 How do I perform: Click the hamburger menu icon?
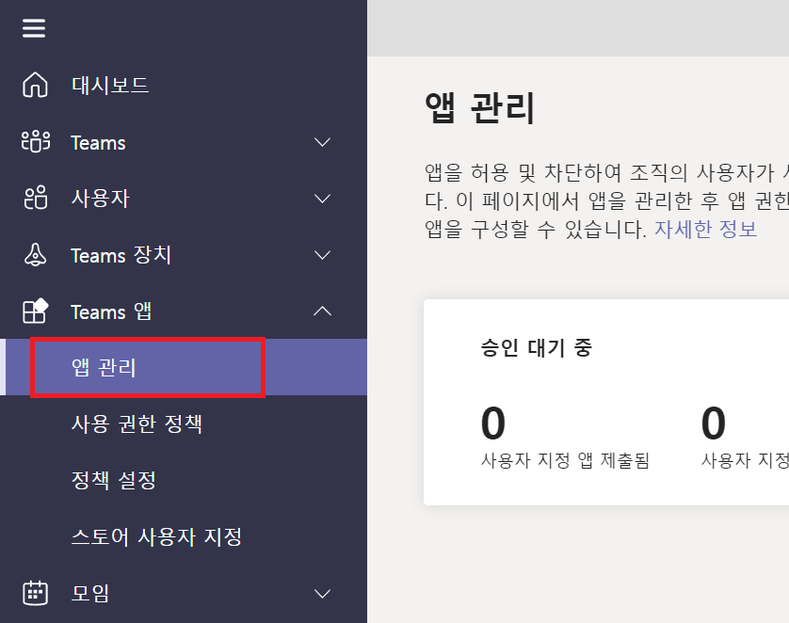coord(34,28)
